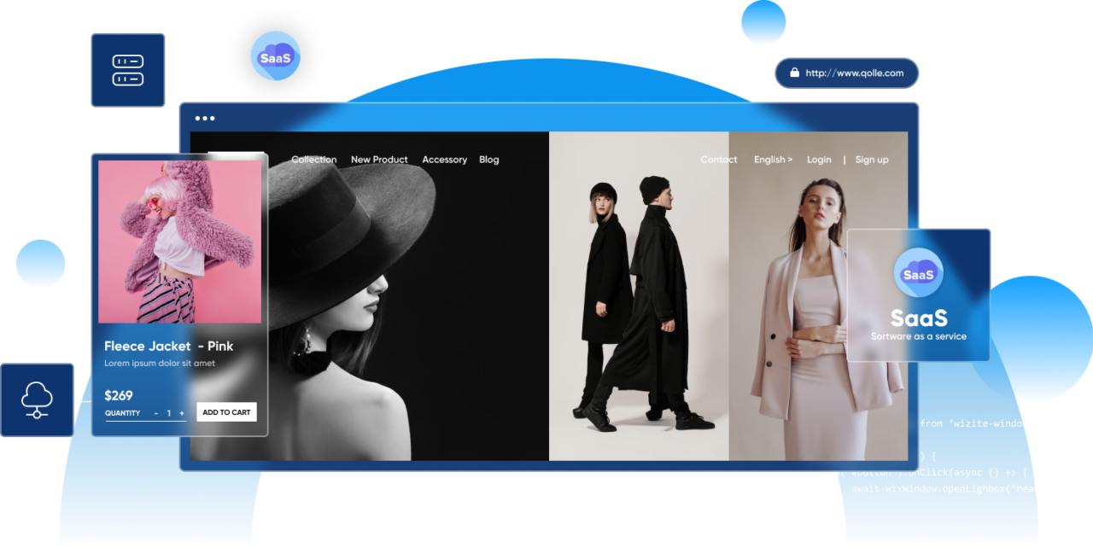Click the server rack icon
Image resolution: width=1093 pixels, height=548 pixels.
tap(128, 68)
